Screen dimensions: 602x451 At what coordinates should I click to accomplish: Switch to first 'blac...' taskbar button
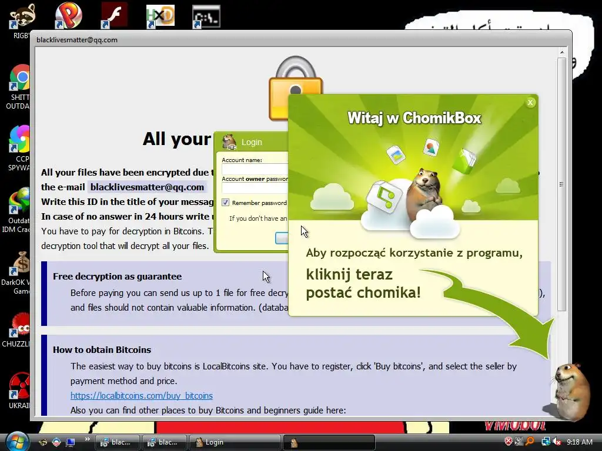[117, 442]
